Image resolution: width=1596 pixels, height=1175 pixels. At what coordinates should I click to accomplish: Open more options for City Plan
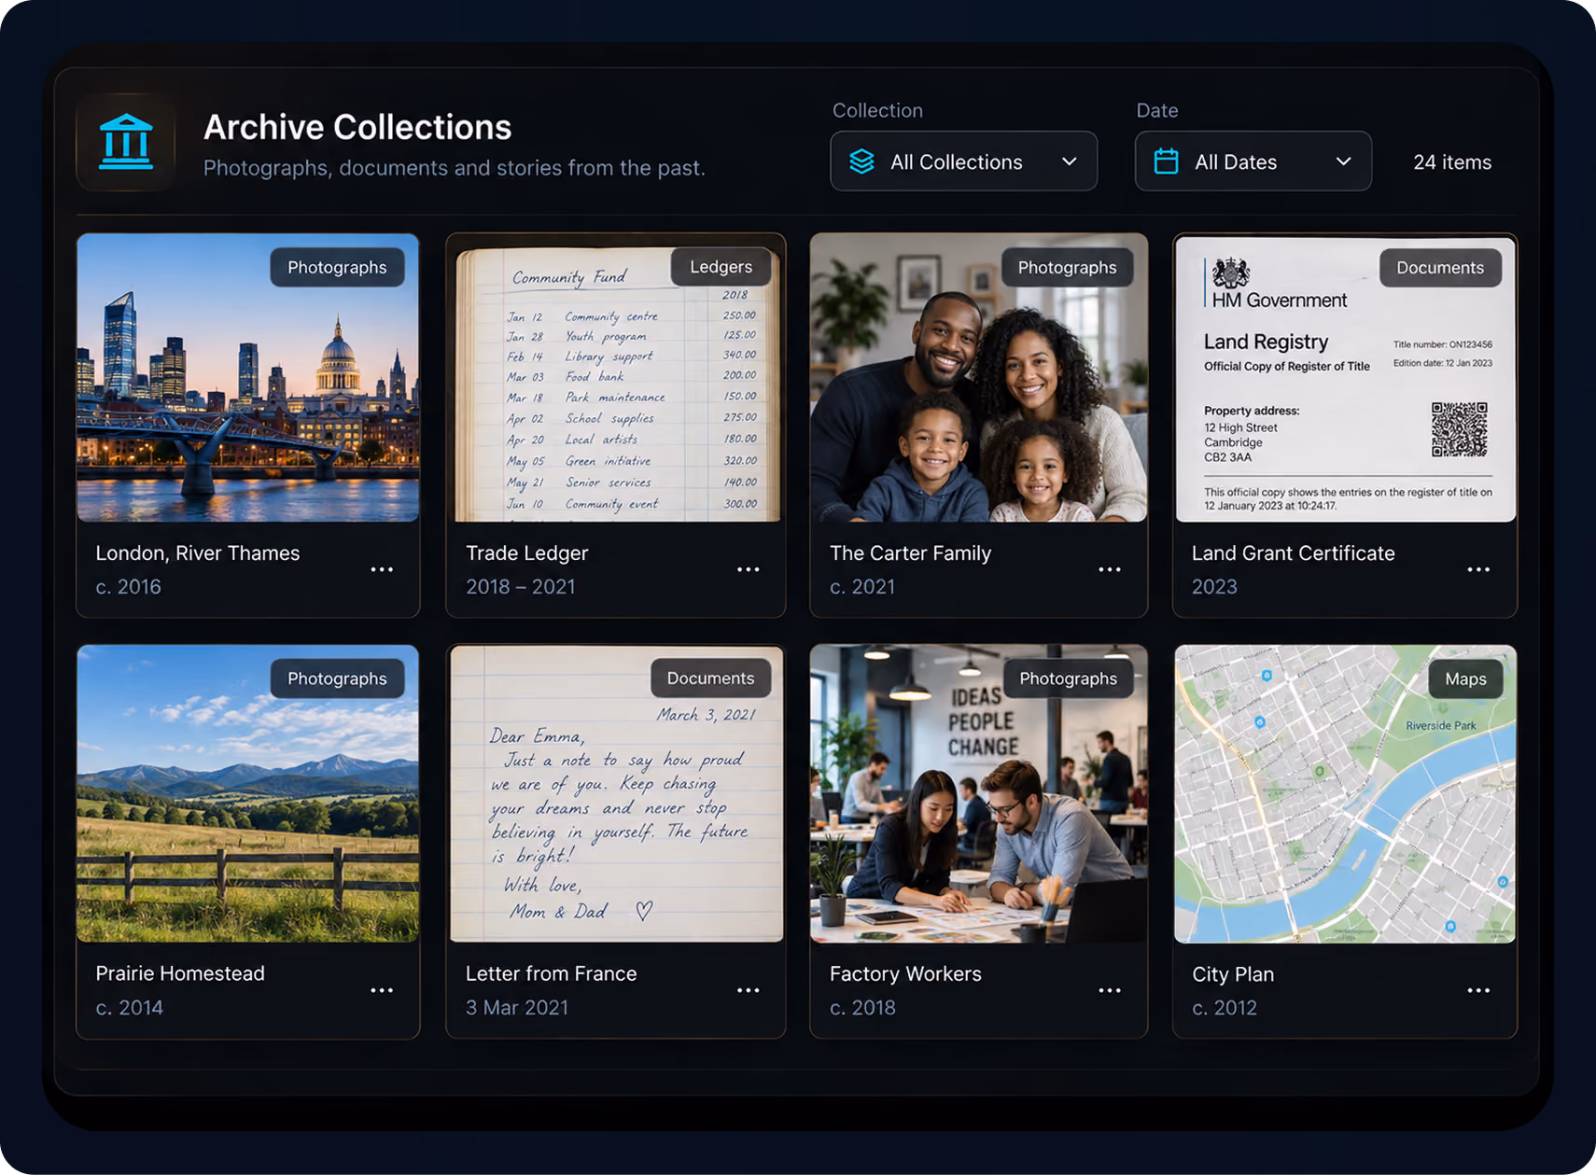click(x=1478, y=990)
